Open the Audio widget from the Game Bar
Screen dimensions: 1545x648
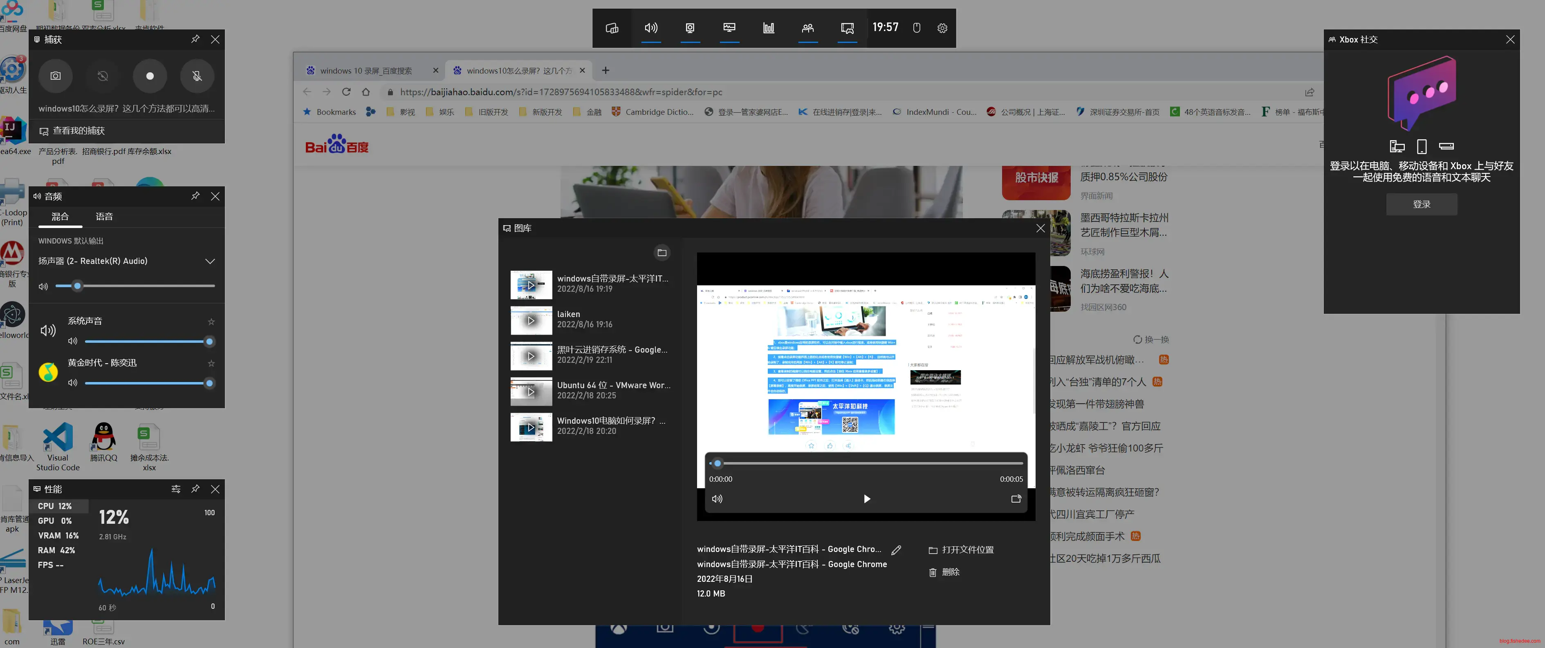click(651, 28)
